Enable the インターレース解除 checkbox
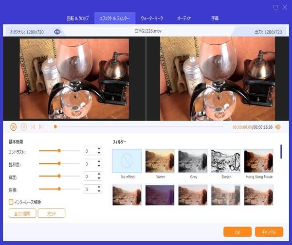 tap(11, 202)
